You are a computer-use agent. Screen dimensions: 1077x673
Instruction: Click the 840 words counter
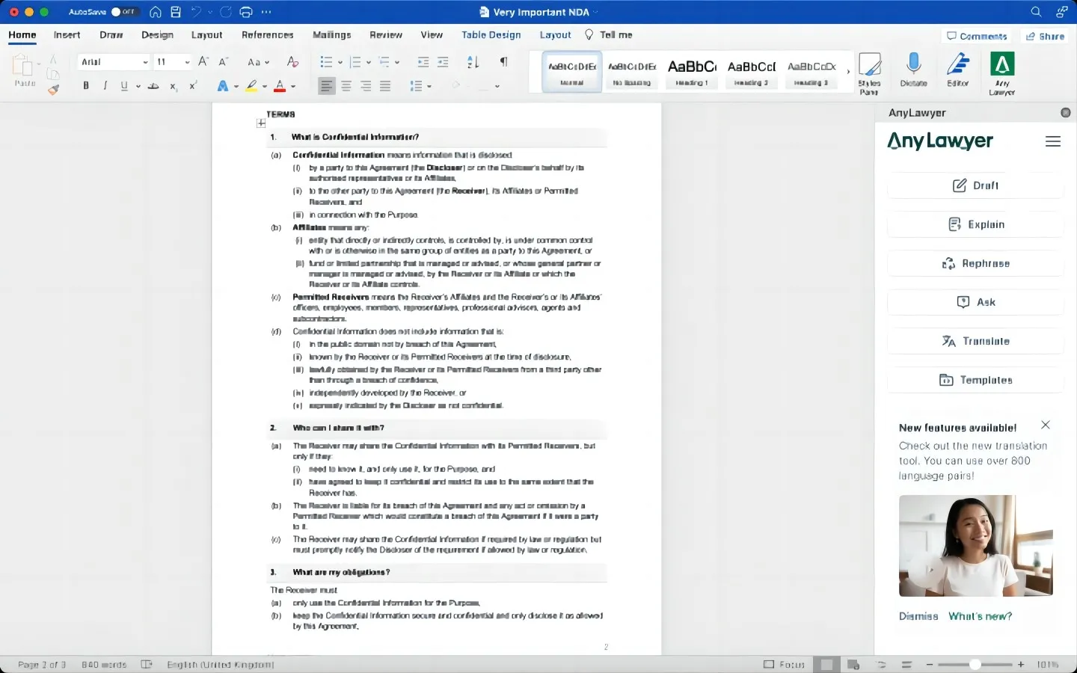point(104,665)
